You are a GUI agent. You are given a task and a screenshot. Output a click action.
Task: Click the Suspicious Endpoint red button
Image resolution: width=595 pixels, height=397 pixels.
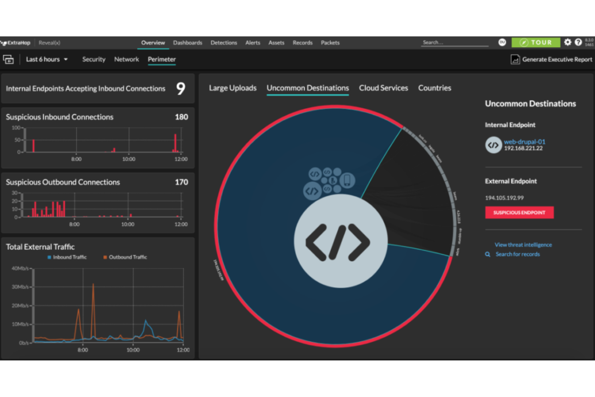click(519, 212)
